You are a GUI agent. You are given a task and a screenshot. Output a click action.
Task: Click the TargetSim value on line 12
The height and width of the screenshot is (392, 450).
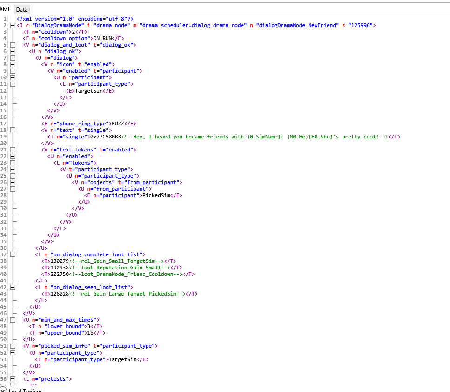[89, 91]
